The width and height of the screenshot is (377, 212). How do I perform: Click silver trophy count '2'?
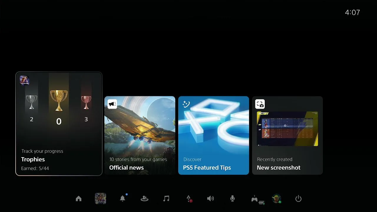(32, 119)
